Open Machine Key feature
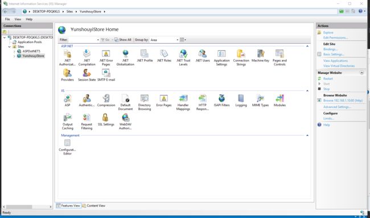The image size is (370, 218). (260, 56)
